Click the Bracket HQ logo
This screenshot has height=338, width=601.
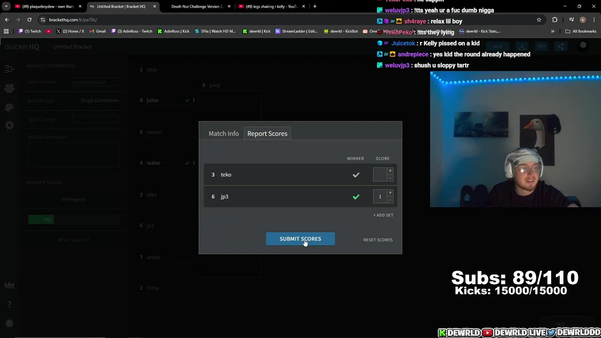pos(22,46)
